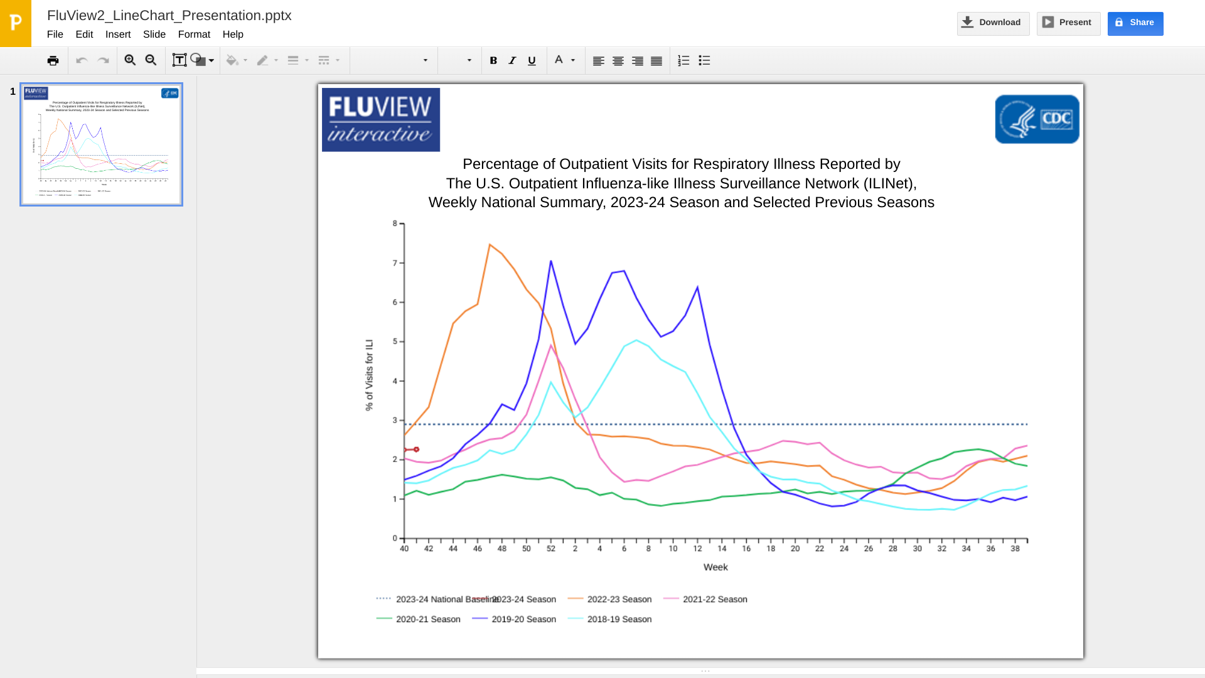The image size is (1205, 678).
Task: Insert a bulleted list
Action: (704, 61)
